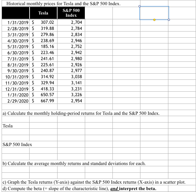Select Tesla price 667.99
Screen dimensions: 196x192
(x=43, y=101)
